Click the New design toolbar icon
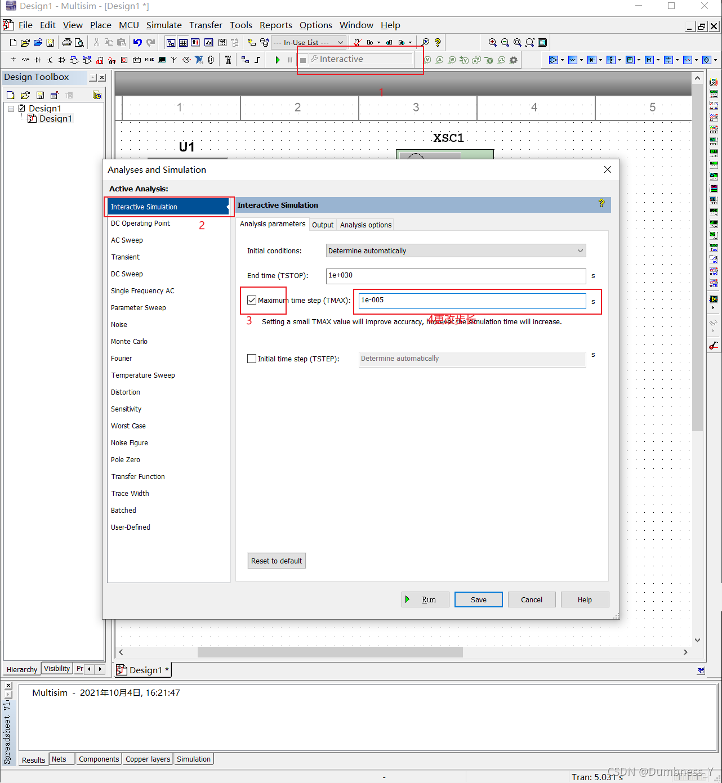722x783 pixels. 14,42
